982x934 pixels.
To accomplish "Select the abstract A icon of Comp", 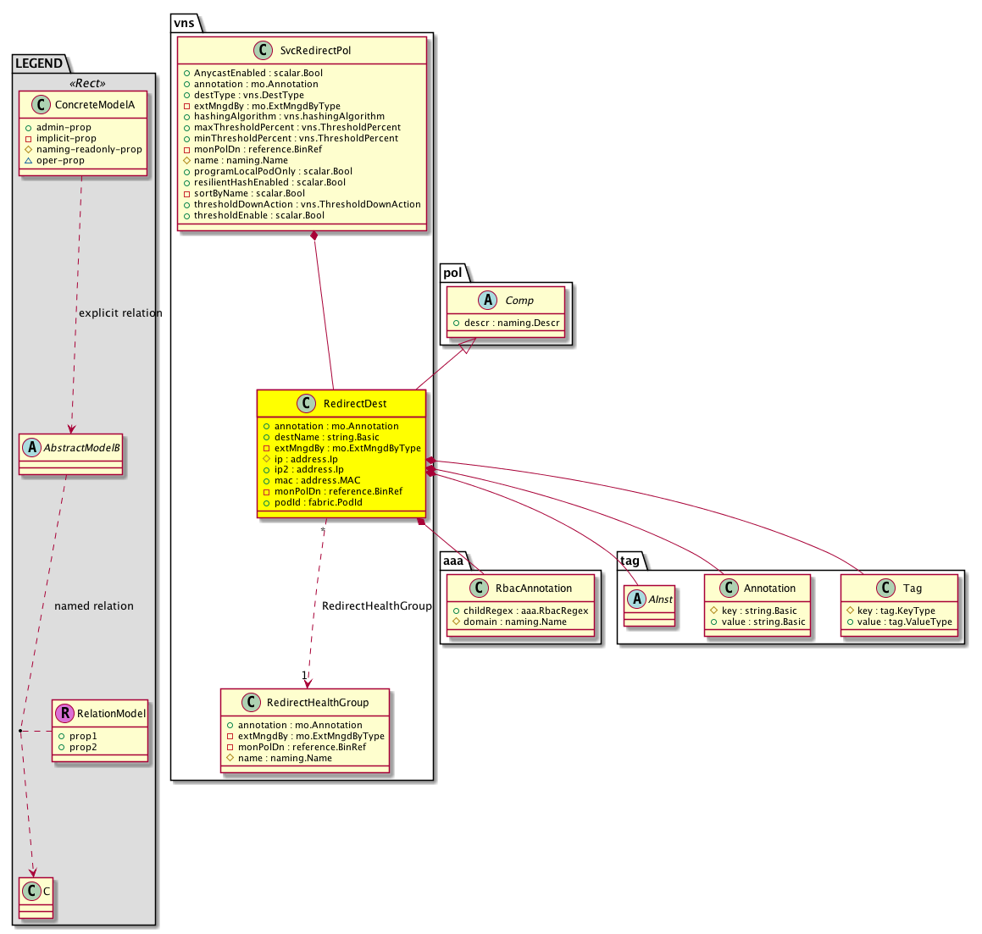I will pyautogui.click(x=488, y=301).
